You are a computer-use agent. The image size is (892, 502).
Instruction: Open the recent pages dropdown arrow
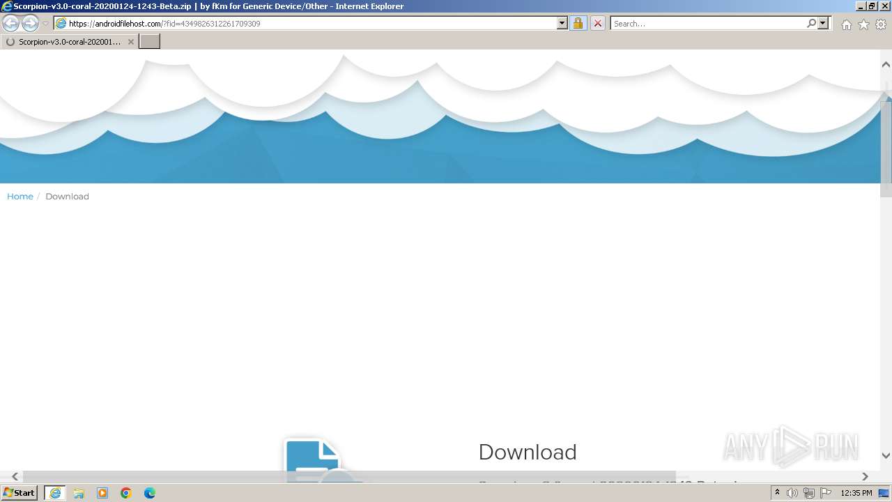pyautogui.click(x=45, y=24)
